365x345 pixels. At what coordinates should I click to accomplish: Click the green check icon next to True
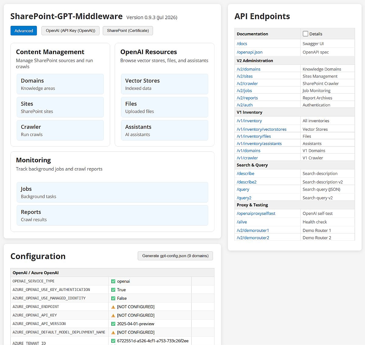113,290
